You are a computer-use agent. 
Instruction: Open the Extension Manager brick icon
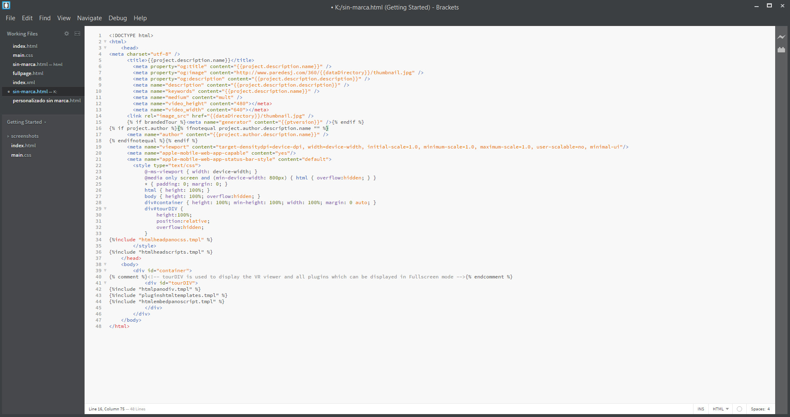(x=781, y=50)
